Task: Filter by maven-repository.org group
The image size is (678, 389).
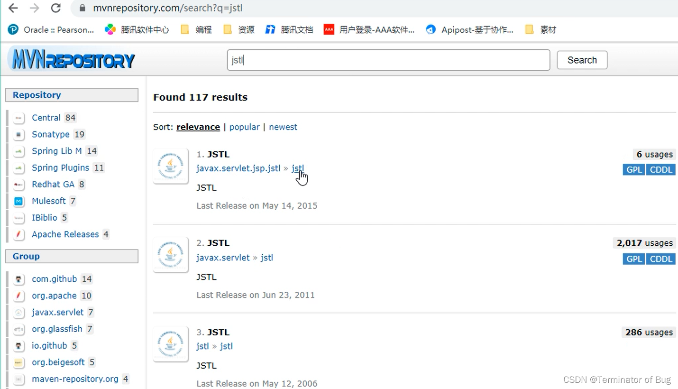Action: pos(75,379)
